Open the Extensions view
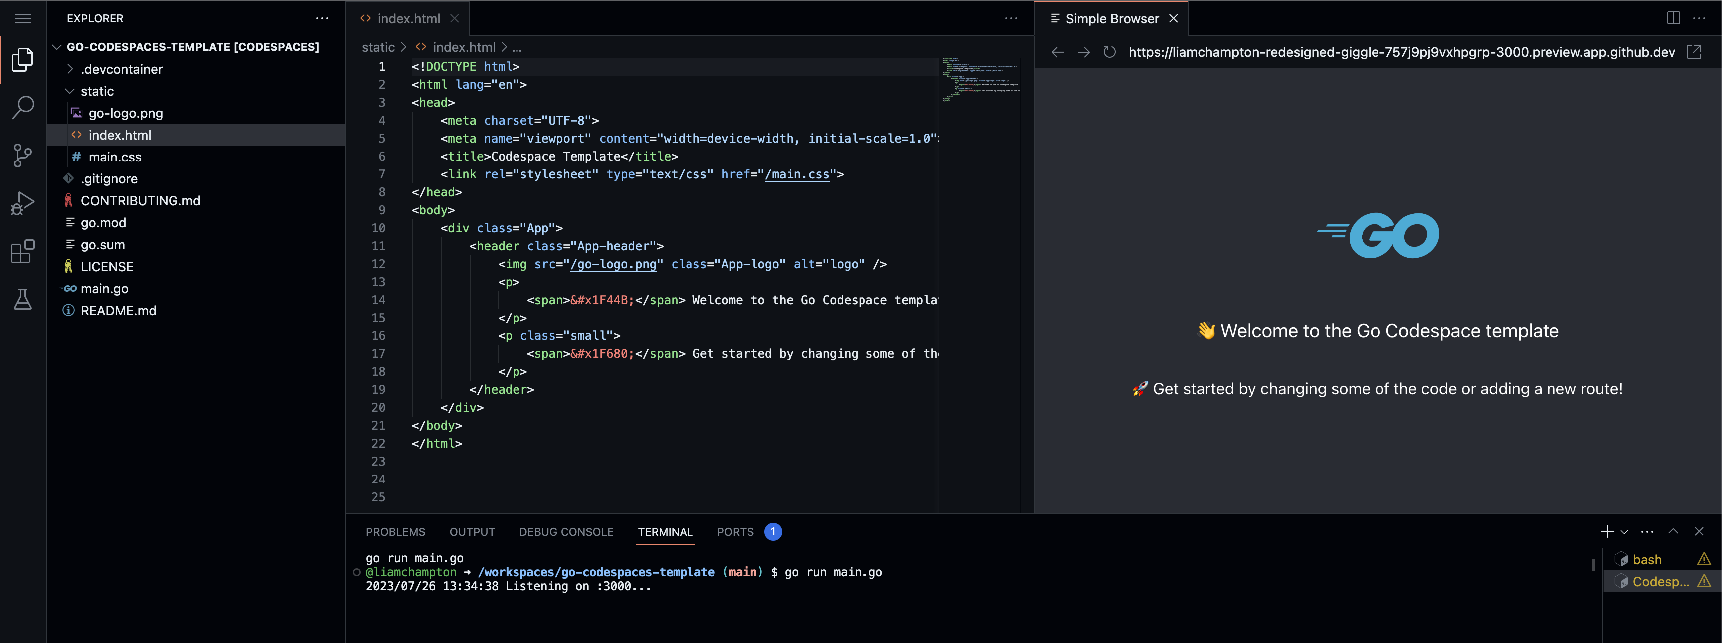Viewport: 1722px width, 643px height. click(x=23, y=251)
